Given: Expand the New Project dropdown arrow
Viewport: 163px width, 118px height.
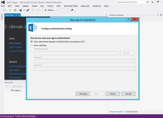Looking at the screenshot, I should [18, 10].
